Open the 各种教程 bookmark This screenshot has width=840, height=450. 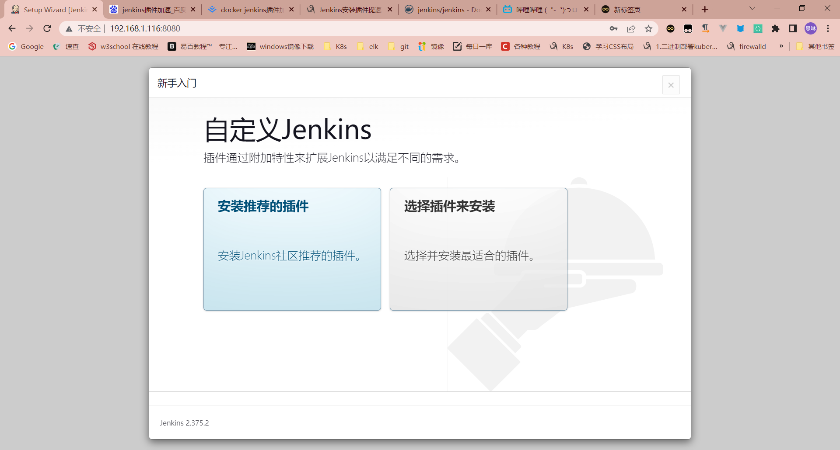(x=521, y=46)
